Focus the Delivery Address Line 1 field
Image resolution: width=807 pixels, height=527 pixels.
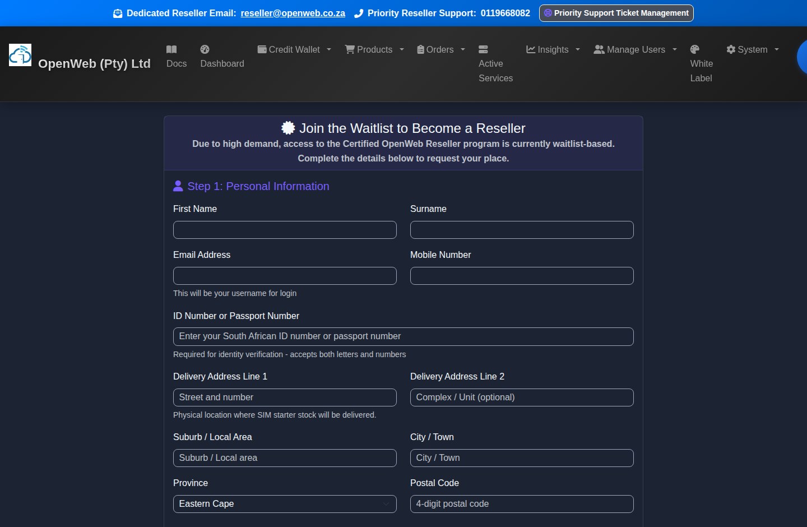[285, 397]
